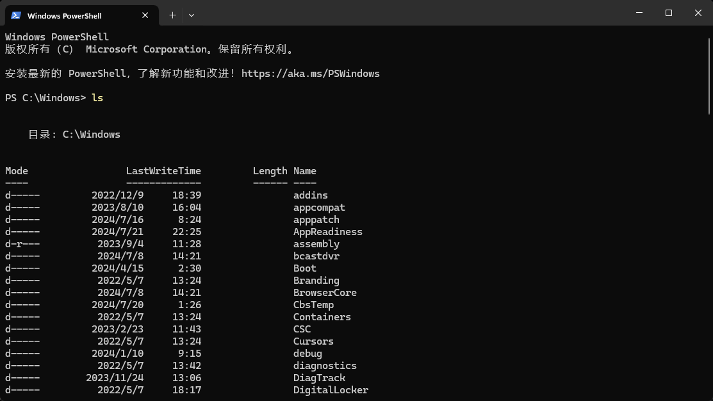The image size is (713, 401).
Task: Click the addins directory name
Action: tap(311, 195)
